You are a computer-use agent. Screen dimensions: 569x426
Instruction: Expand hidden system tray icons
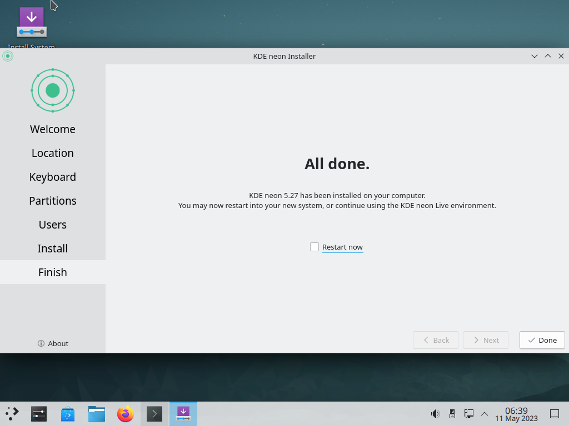pyautogui.click(x=485, y=414)
